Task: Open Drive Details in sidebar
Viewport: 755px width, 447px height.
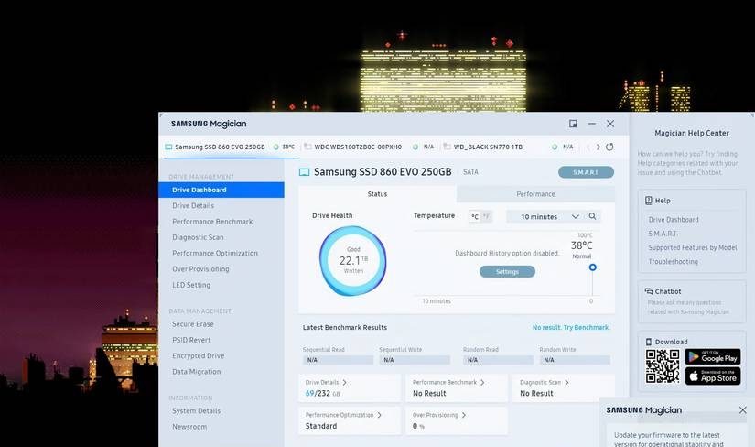Action: click(193, 205)
